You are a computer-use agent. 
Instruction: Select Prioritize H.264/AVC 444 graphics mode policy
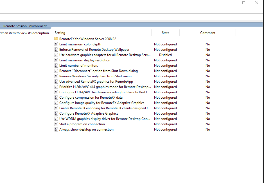click(x=105, y=87)
